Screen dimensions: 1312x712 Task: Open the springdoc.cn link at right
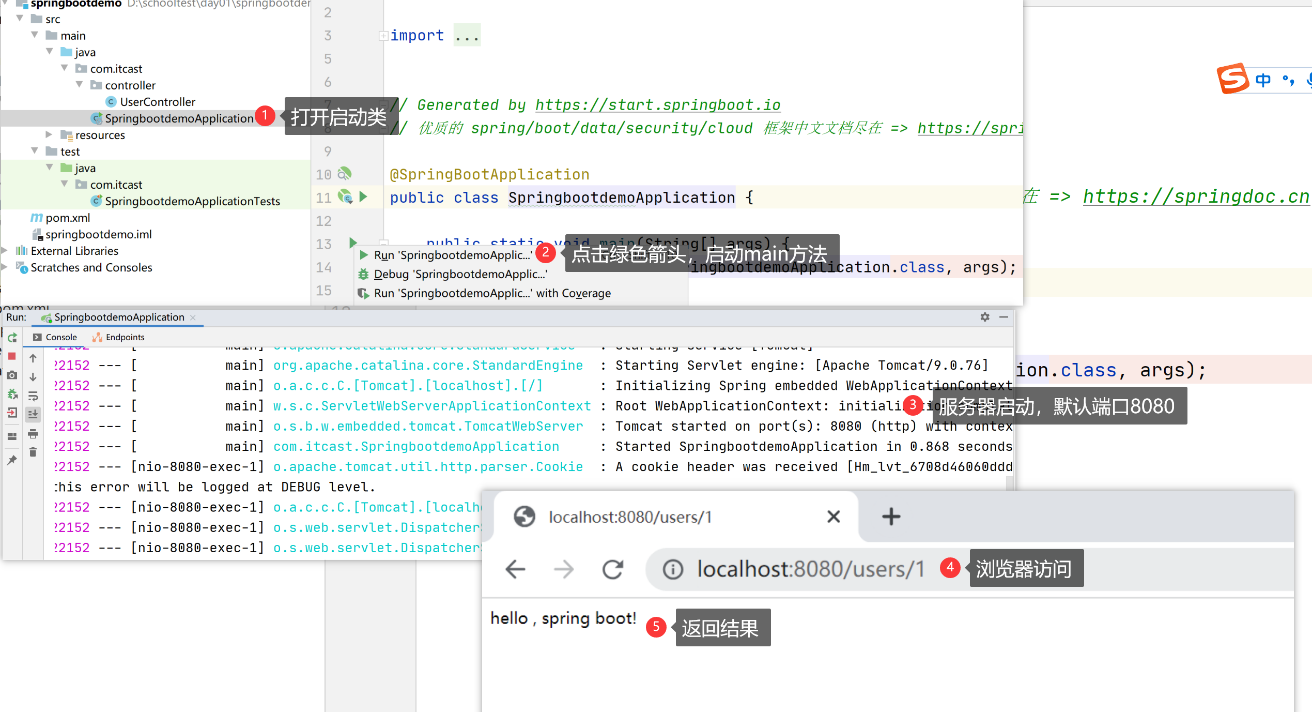click(1196, 196)
